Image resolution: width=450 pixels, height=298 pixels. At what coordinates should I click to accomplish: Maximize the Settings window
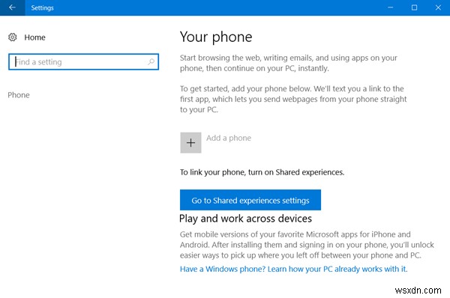point(414,7)
